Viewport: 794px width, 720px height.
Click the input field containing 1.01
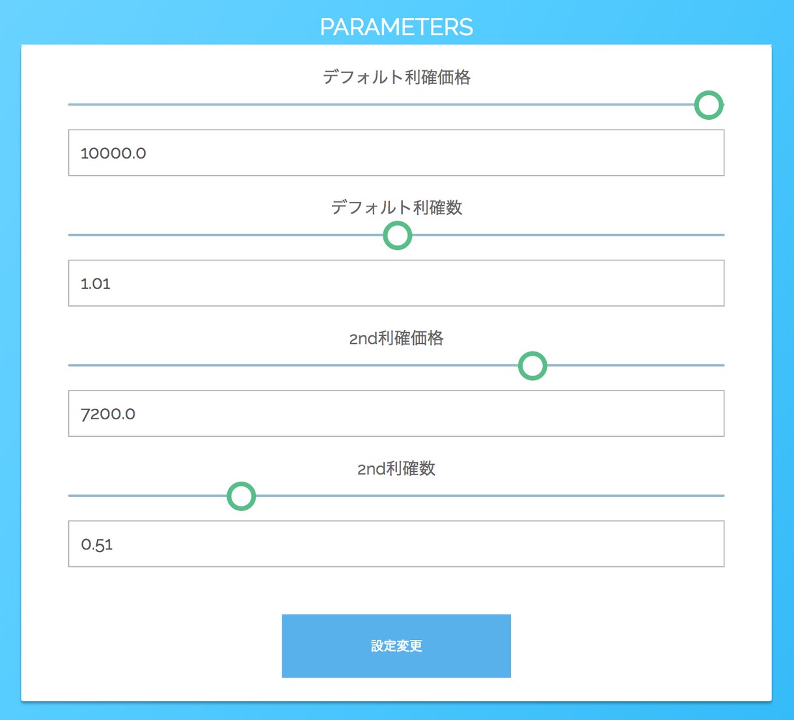[x=396, y=283]
